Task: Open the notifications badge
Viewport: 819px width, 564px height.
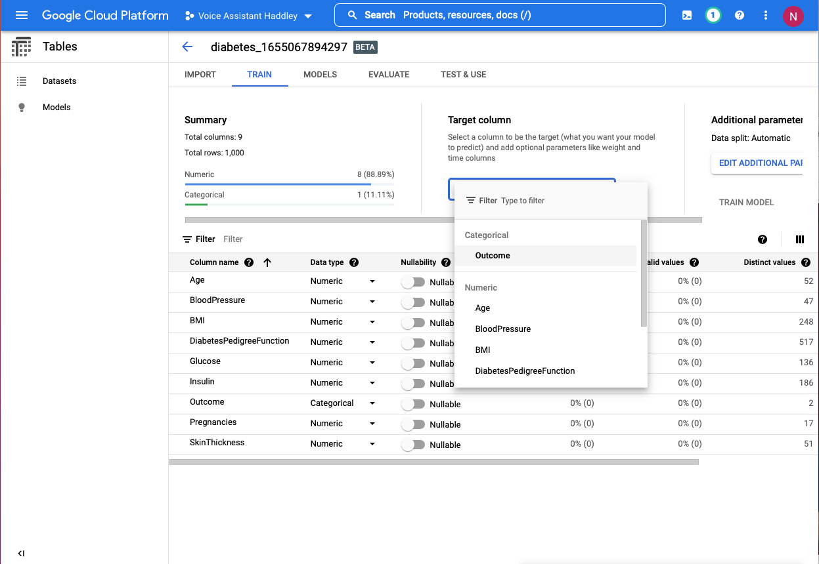Action: (713, 15)
